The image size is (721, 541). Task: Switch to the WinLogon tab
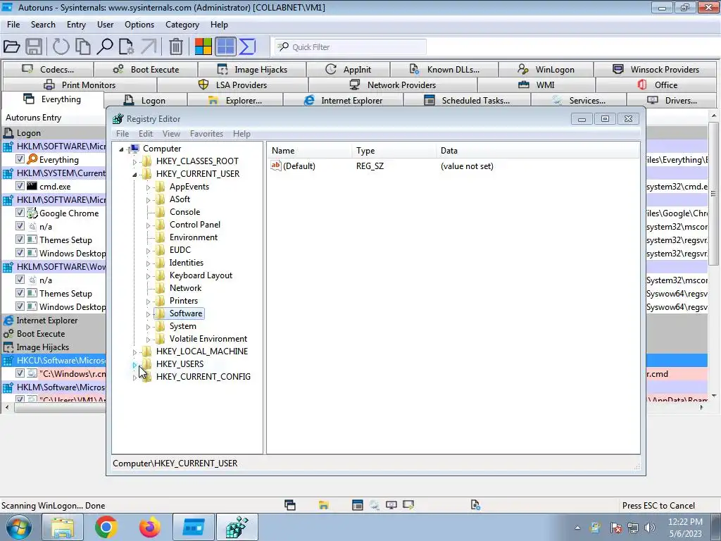pos(546,70)
